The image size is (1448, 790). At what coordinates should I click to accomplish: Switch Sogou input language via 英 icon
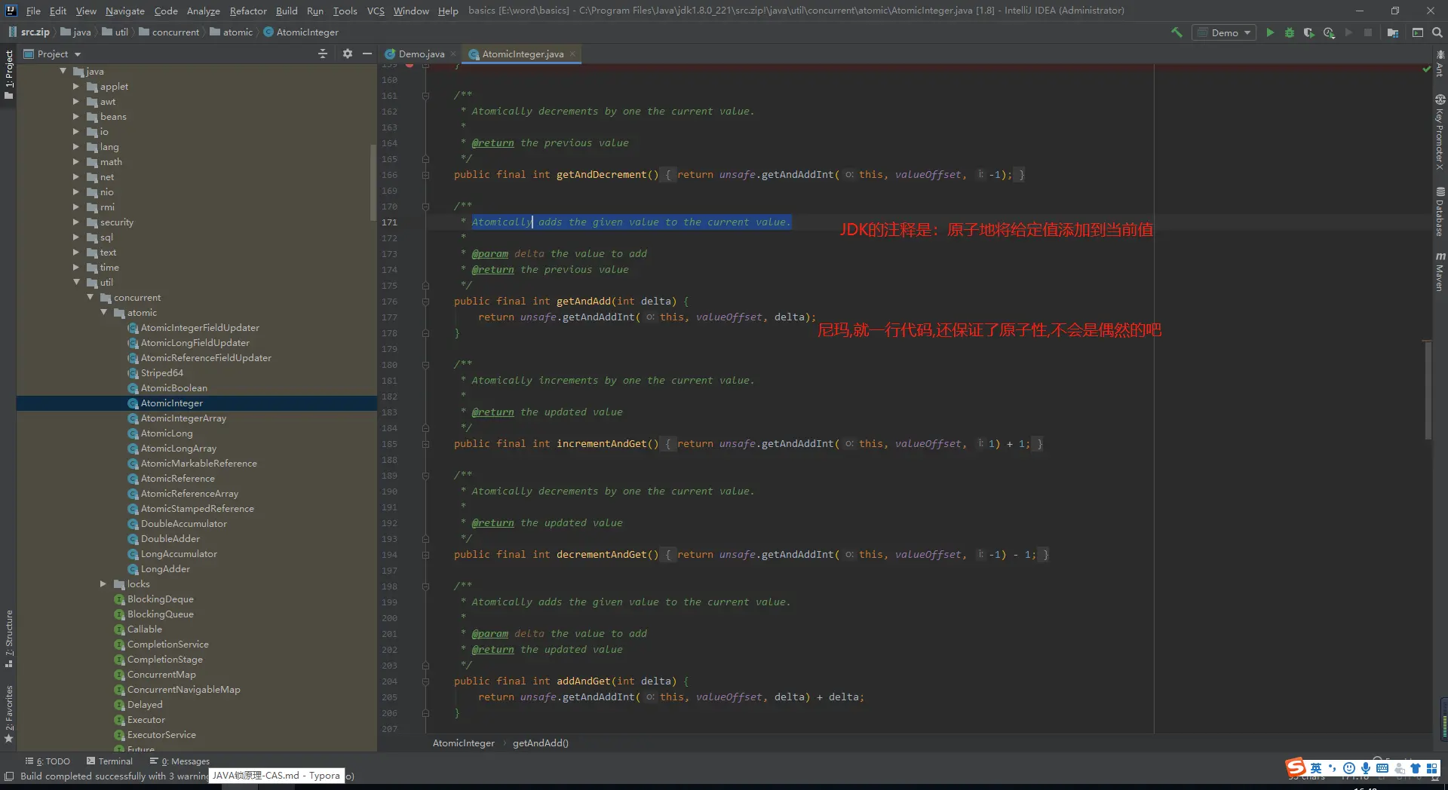pyautogui.click(x=1316, y=768)
